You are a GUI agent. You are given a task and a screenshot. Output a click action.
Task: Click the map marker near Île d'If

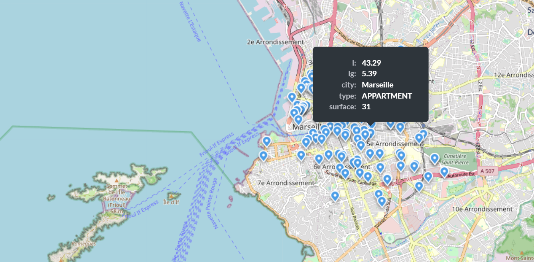tap(263, 155)
